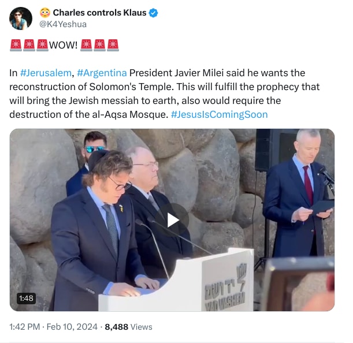
Task: Click the last red siren emoji
Action: click(x=113, y=45)
